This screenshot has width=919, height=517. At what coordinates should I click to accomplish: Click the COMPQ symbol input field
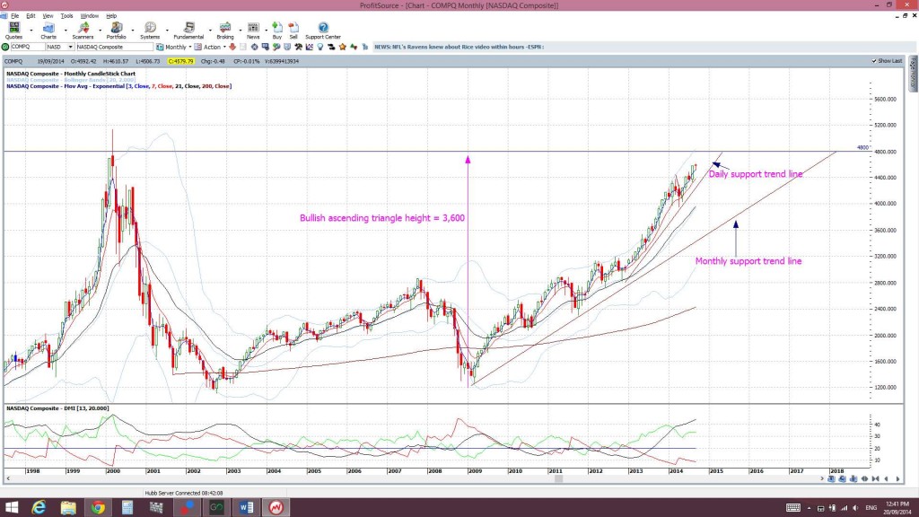tap(28, 47)
